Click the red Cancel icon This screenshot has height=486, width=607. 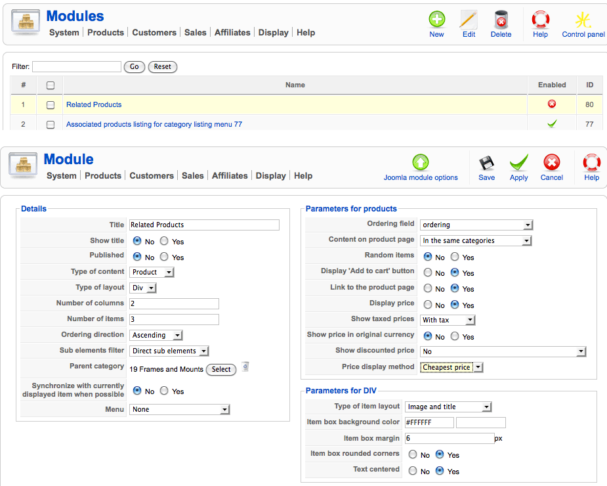[552, 163]
